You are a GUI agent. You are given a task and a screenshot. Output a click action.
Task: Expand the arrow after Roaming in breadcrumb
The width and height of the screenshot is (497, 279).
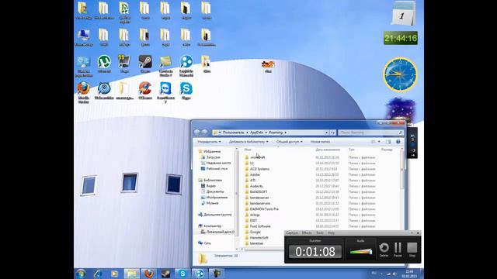[x=285, y=133]
